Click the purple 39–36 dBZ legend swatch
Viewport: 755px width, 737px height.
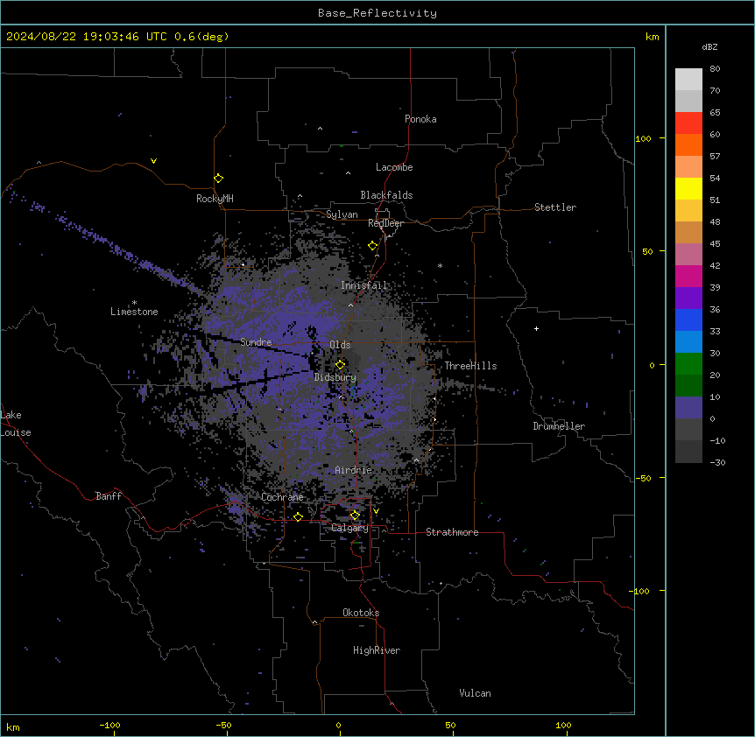click(688, 298)
